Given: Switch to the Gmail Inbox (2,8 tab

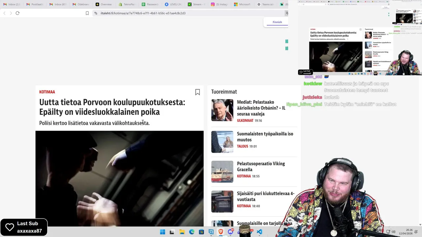Looking at the screenshot, I should click(x=12, y=4).
